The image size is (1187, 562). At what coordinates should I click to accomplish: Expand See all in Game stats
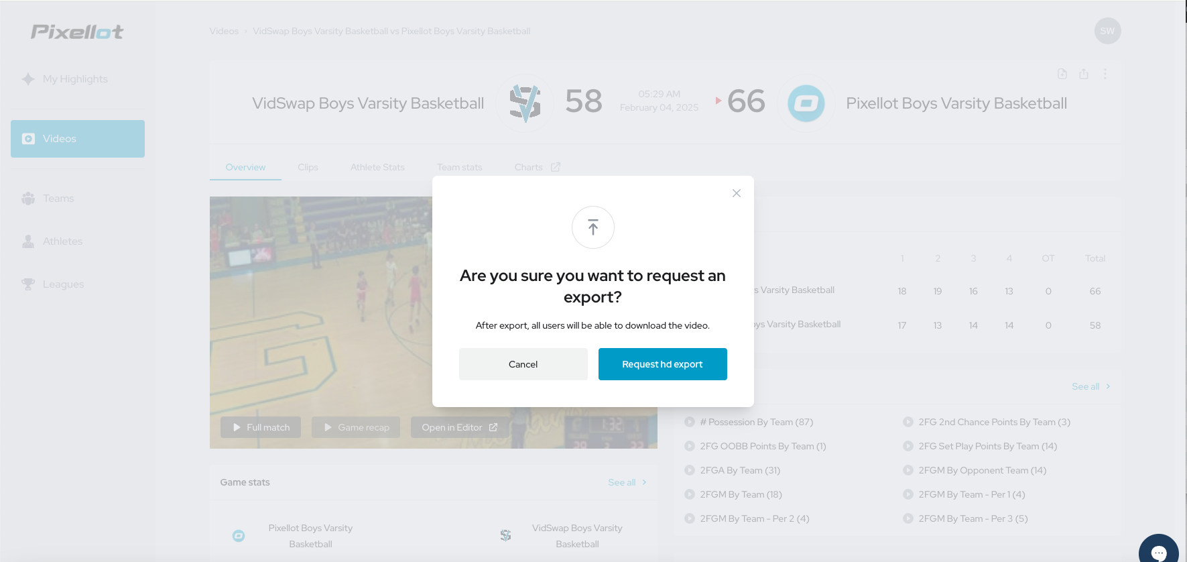click(x=627, y=482)
